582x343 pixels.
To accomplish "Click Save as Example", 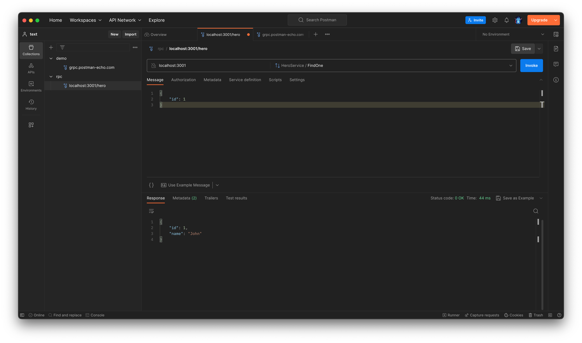I will (x=515, y=198).
